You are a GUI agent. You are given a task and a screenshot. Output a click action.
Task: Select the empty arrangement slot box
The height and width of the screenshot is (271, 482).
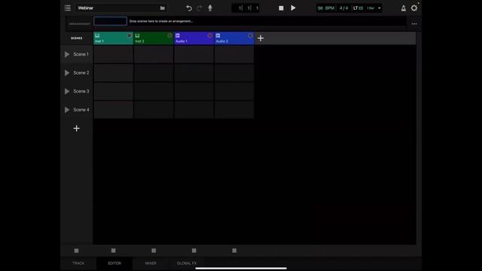pyautogui.click(x=110, y=21)
